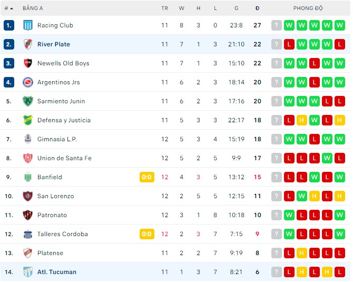Screen dimensions: 353x282
Task: Click the San Lorenzo team crest
Action: click(x=28, y=196)
